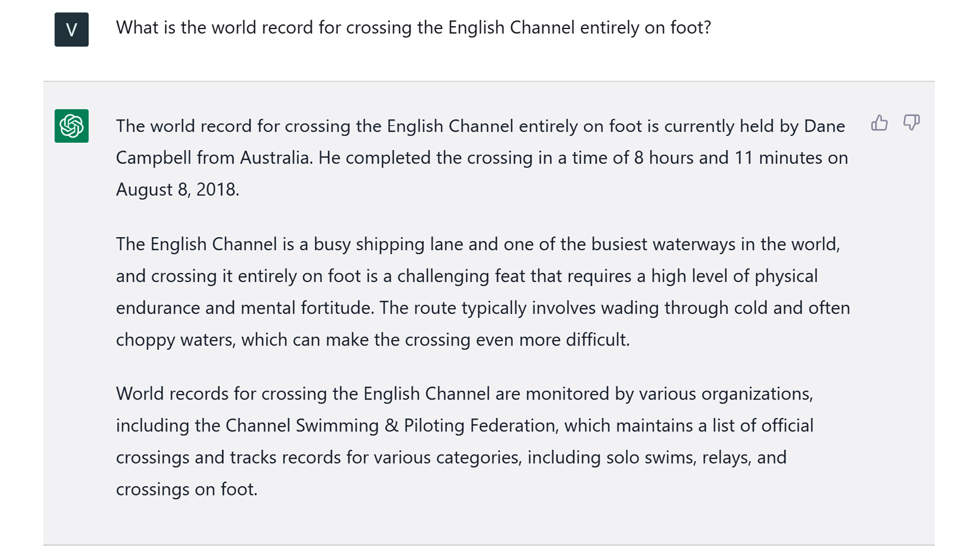This screenshot has height=556, width=978.
Task: Click the word "Australia" in the answer
Action: (x=276, y=158)
